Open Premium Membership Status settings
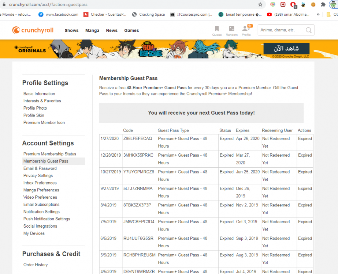 pos(50,154)
